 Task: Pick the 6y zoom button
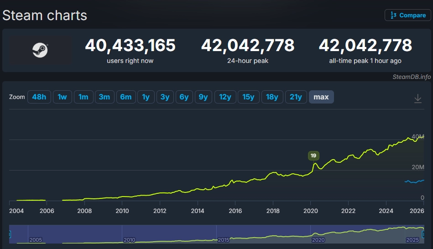pyautogui.click(x=184, y=97)
